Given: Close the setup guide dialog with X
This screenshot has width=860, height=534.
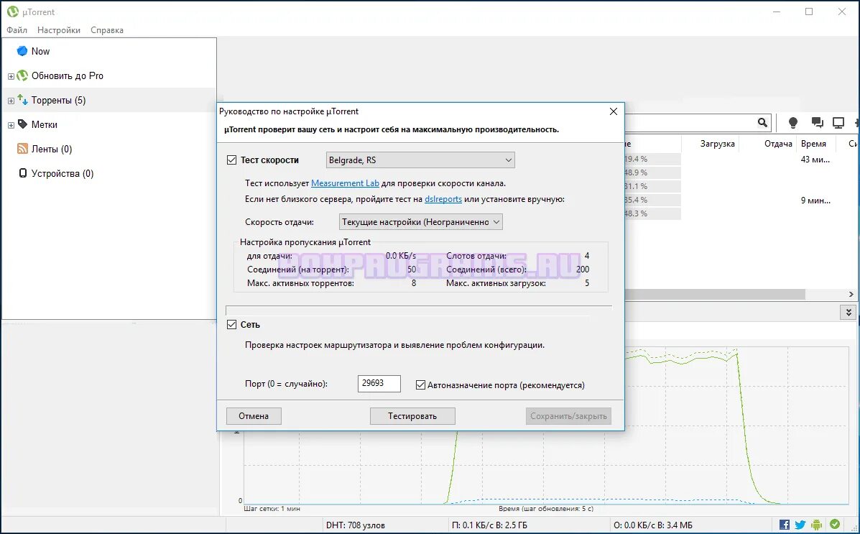Looking at the screenshot, I should 614,111.
